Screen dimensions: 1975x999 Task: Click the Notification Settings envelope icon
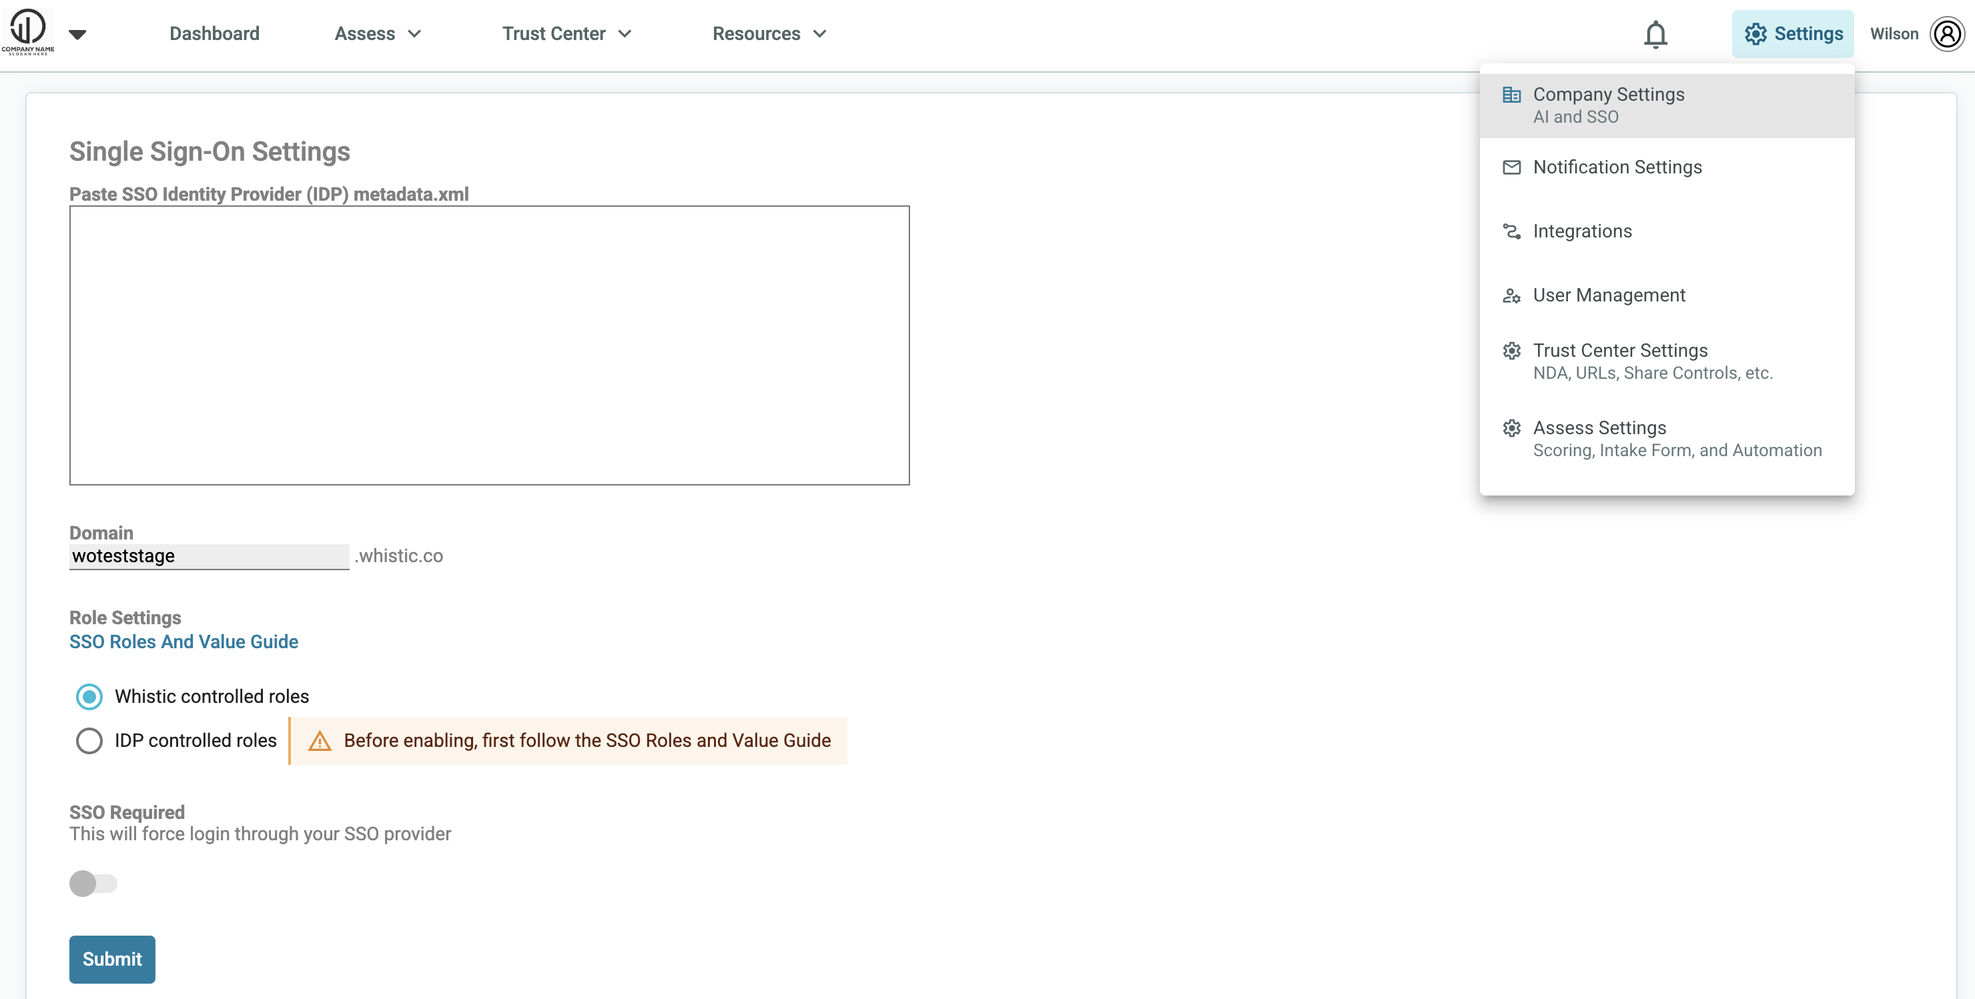coord(1511,167)
